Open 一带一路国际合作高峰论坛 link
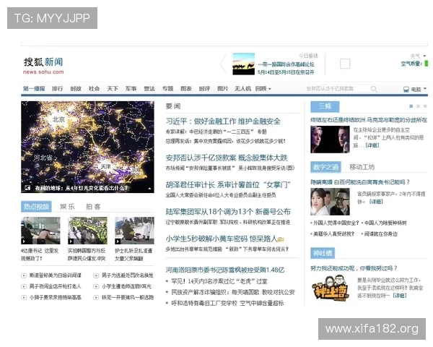 tap(286, 64)
